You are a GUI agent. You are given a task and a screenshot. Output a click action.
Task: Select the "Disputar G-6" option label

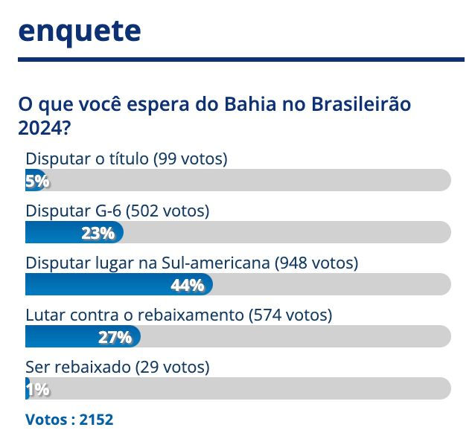[118, 211]
